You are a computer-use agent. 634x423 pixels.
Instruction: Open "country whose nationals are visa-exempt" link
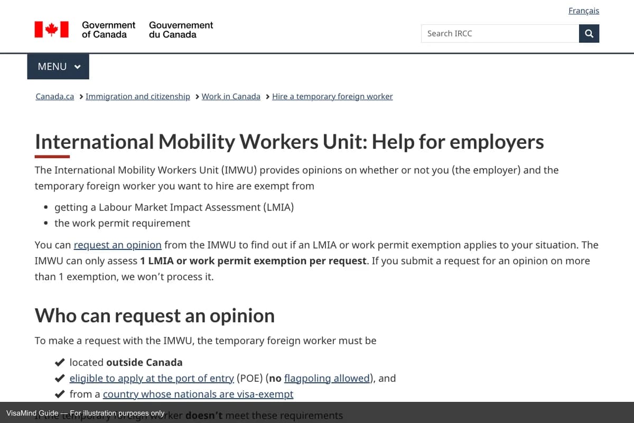point(198,394)
